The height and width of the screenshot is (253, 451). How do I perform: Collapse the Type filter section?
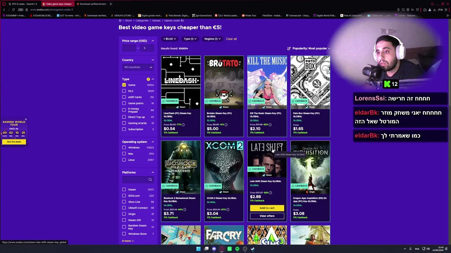click(153, 79)
